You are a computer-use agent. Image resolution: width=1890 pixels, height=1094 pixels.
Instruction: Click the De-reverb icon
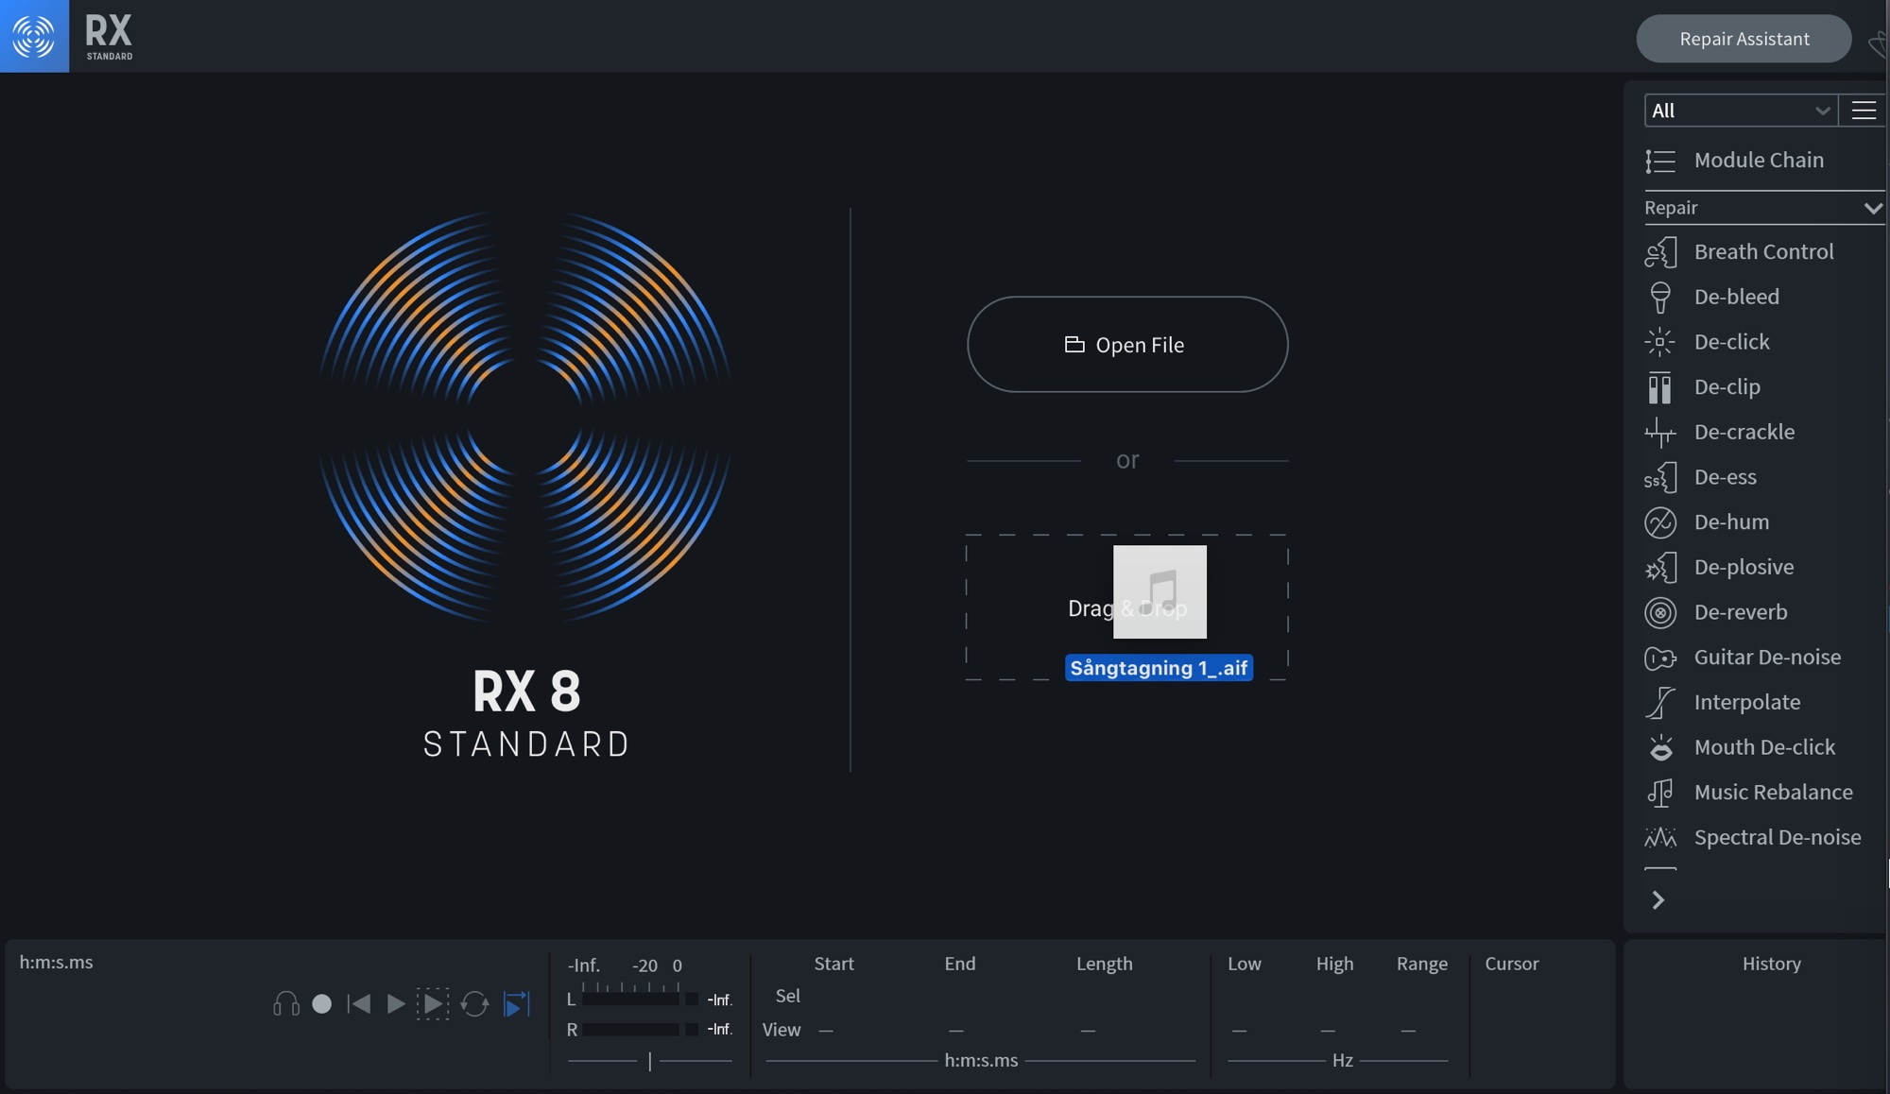pyautogui.click(x=1660, y=613)
